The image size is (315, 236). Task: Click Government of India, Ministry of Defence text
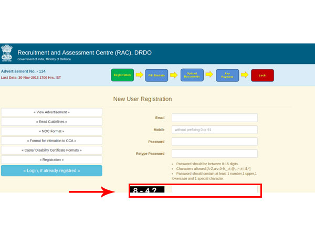(x=44, y=59)
